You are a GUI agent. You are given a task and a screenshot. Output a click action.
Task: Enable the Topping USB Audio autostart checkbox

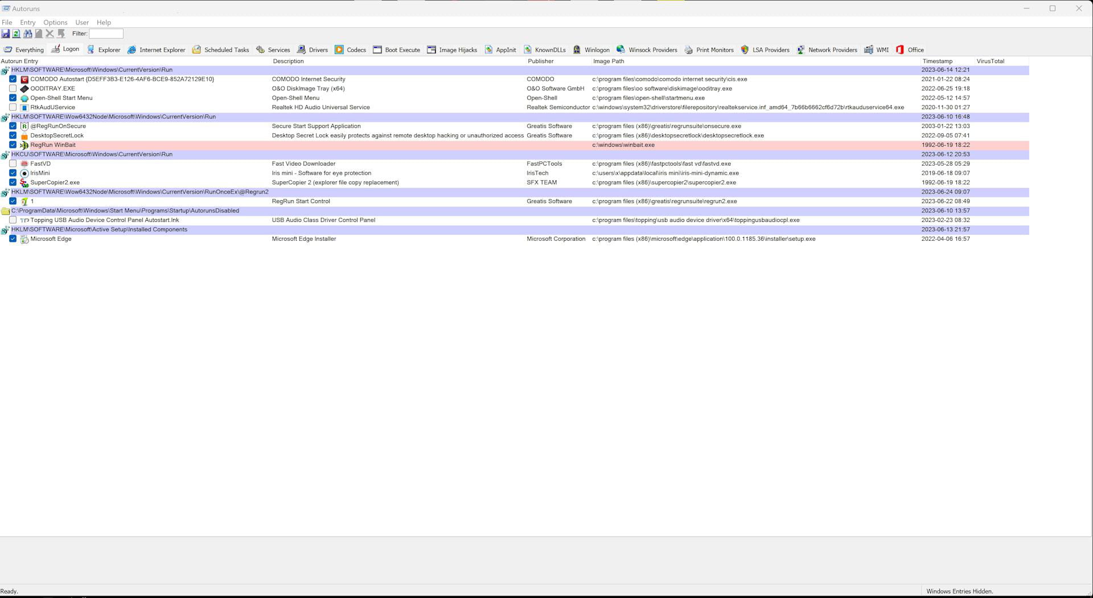click(13, 220)
